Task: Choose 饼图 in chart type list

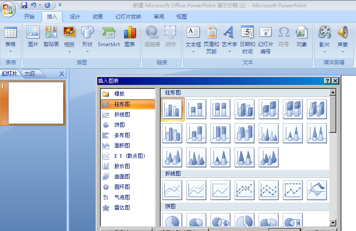Action: [127, 125]
